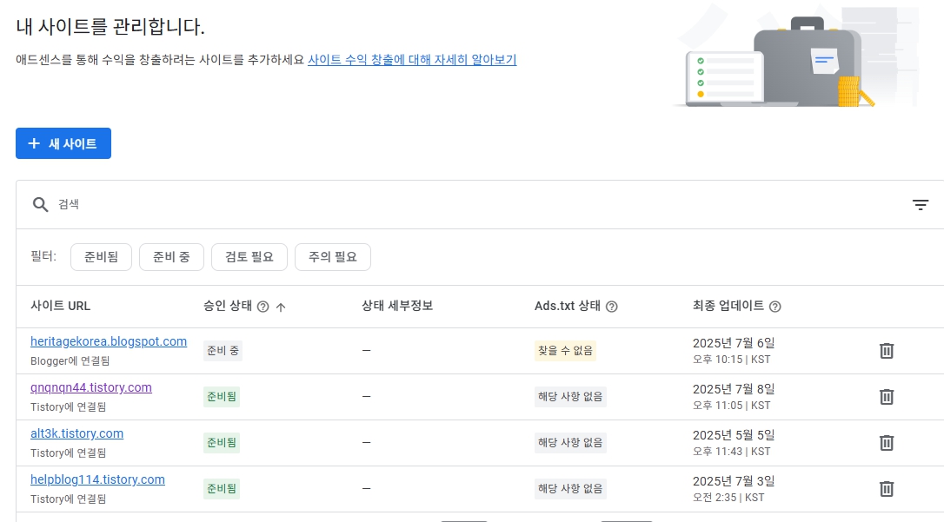Open alt3k.tistory.com site link
This screenshot has width=944, height=522.
tap(76, 433)
